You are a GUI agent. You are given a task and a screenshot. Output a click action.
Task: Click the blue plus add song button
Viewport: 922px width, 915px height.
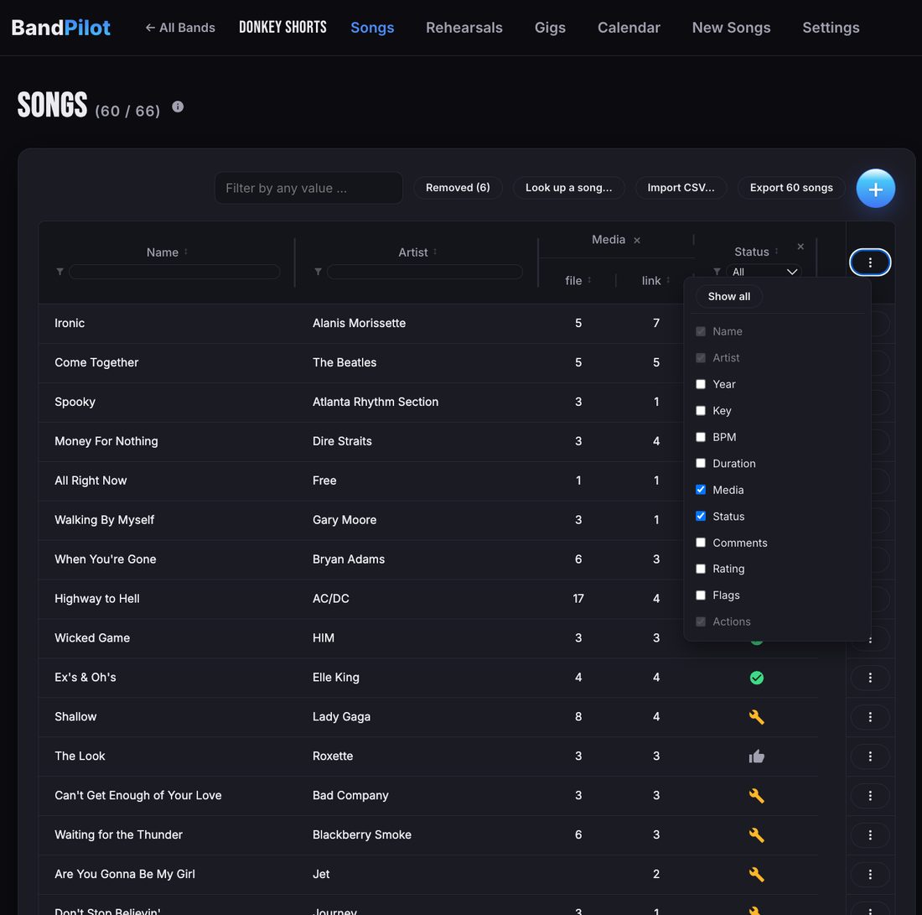[875, 189]
